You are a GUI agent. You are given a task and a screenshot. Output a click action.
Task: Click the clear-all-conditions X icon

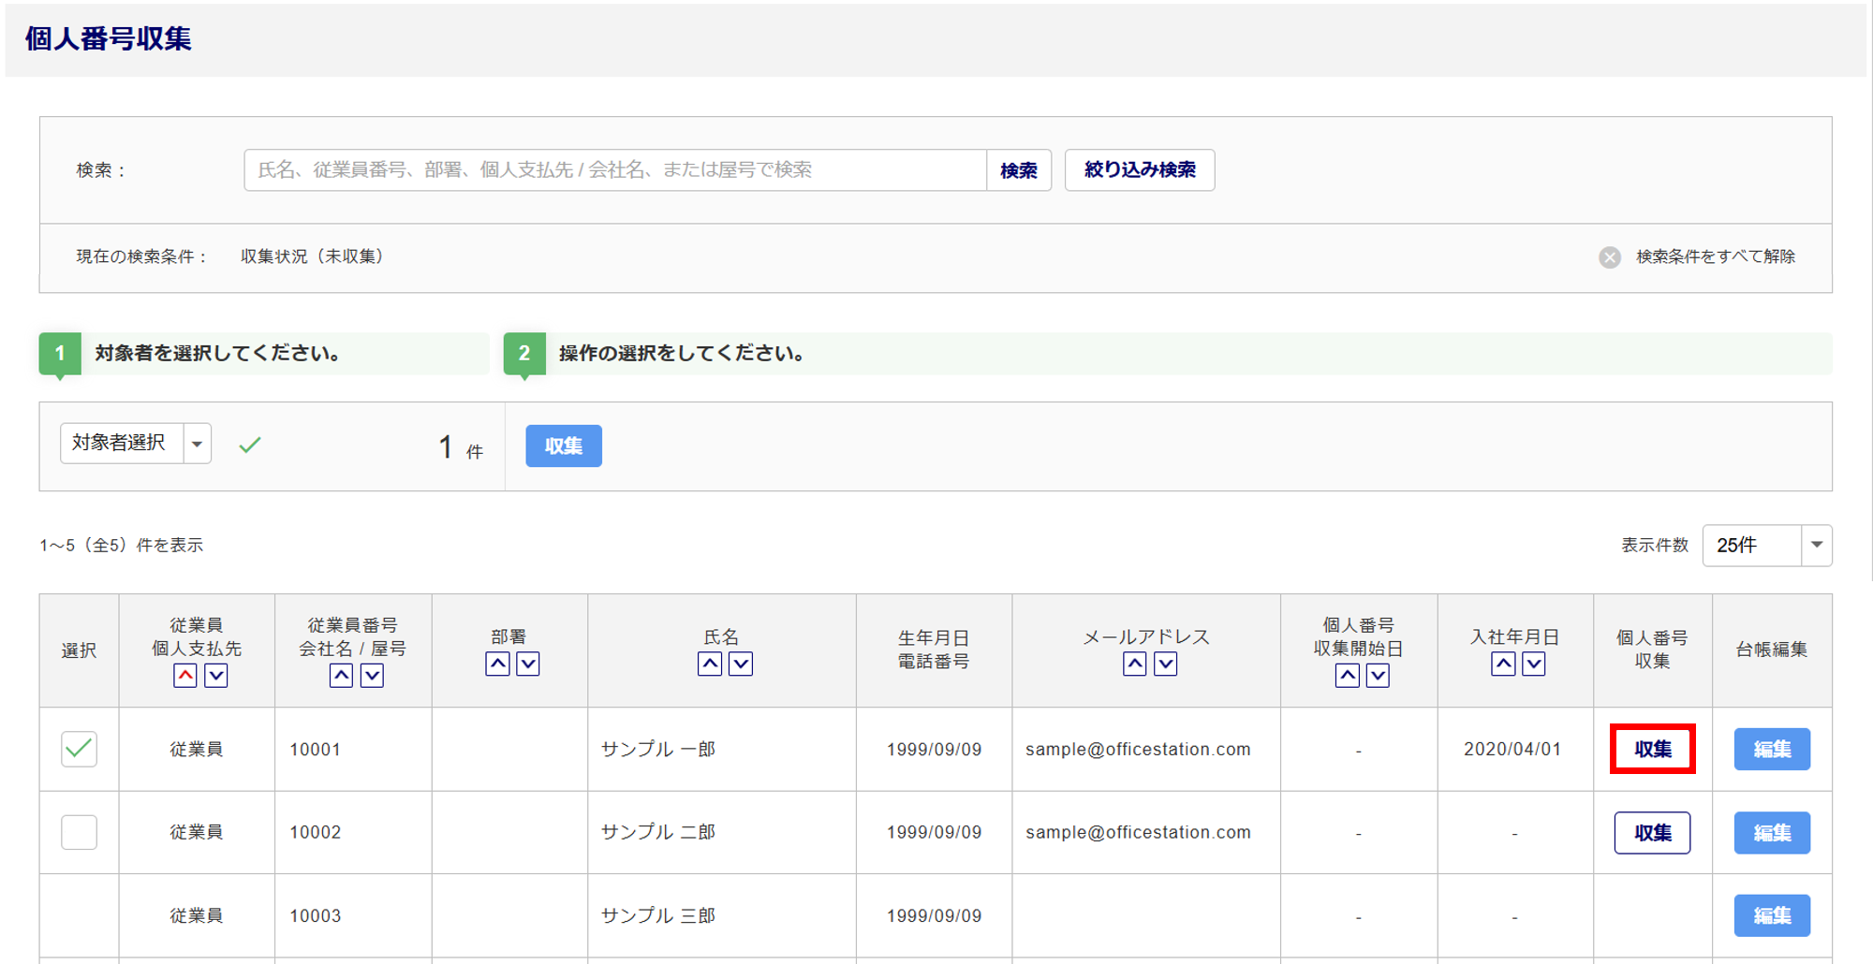[1610, 257]
